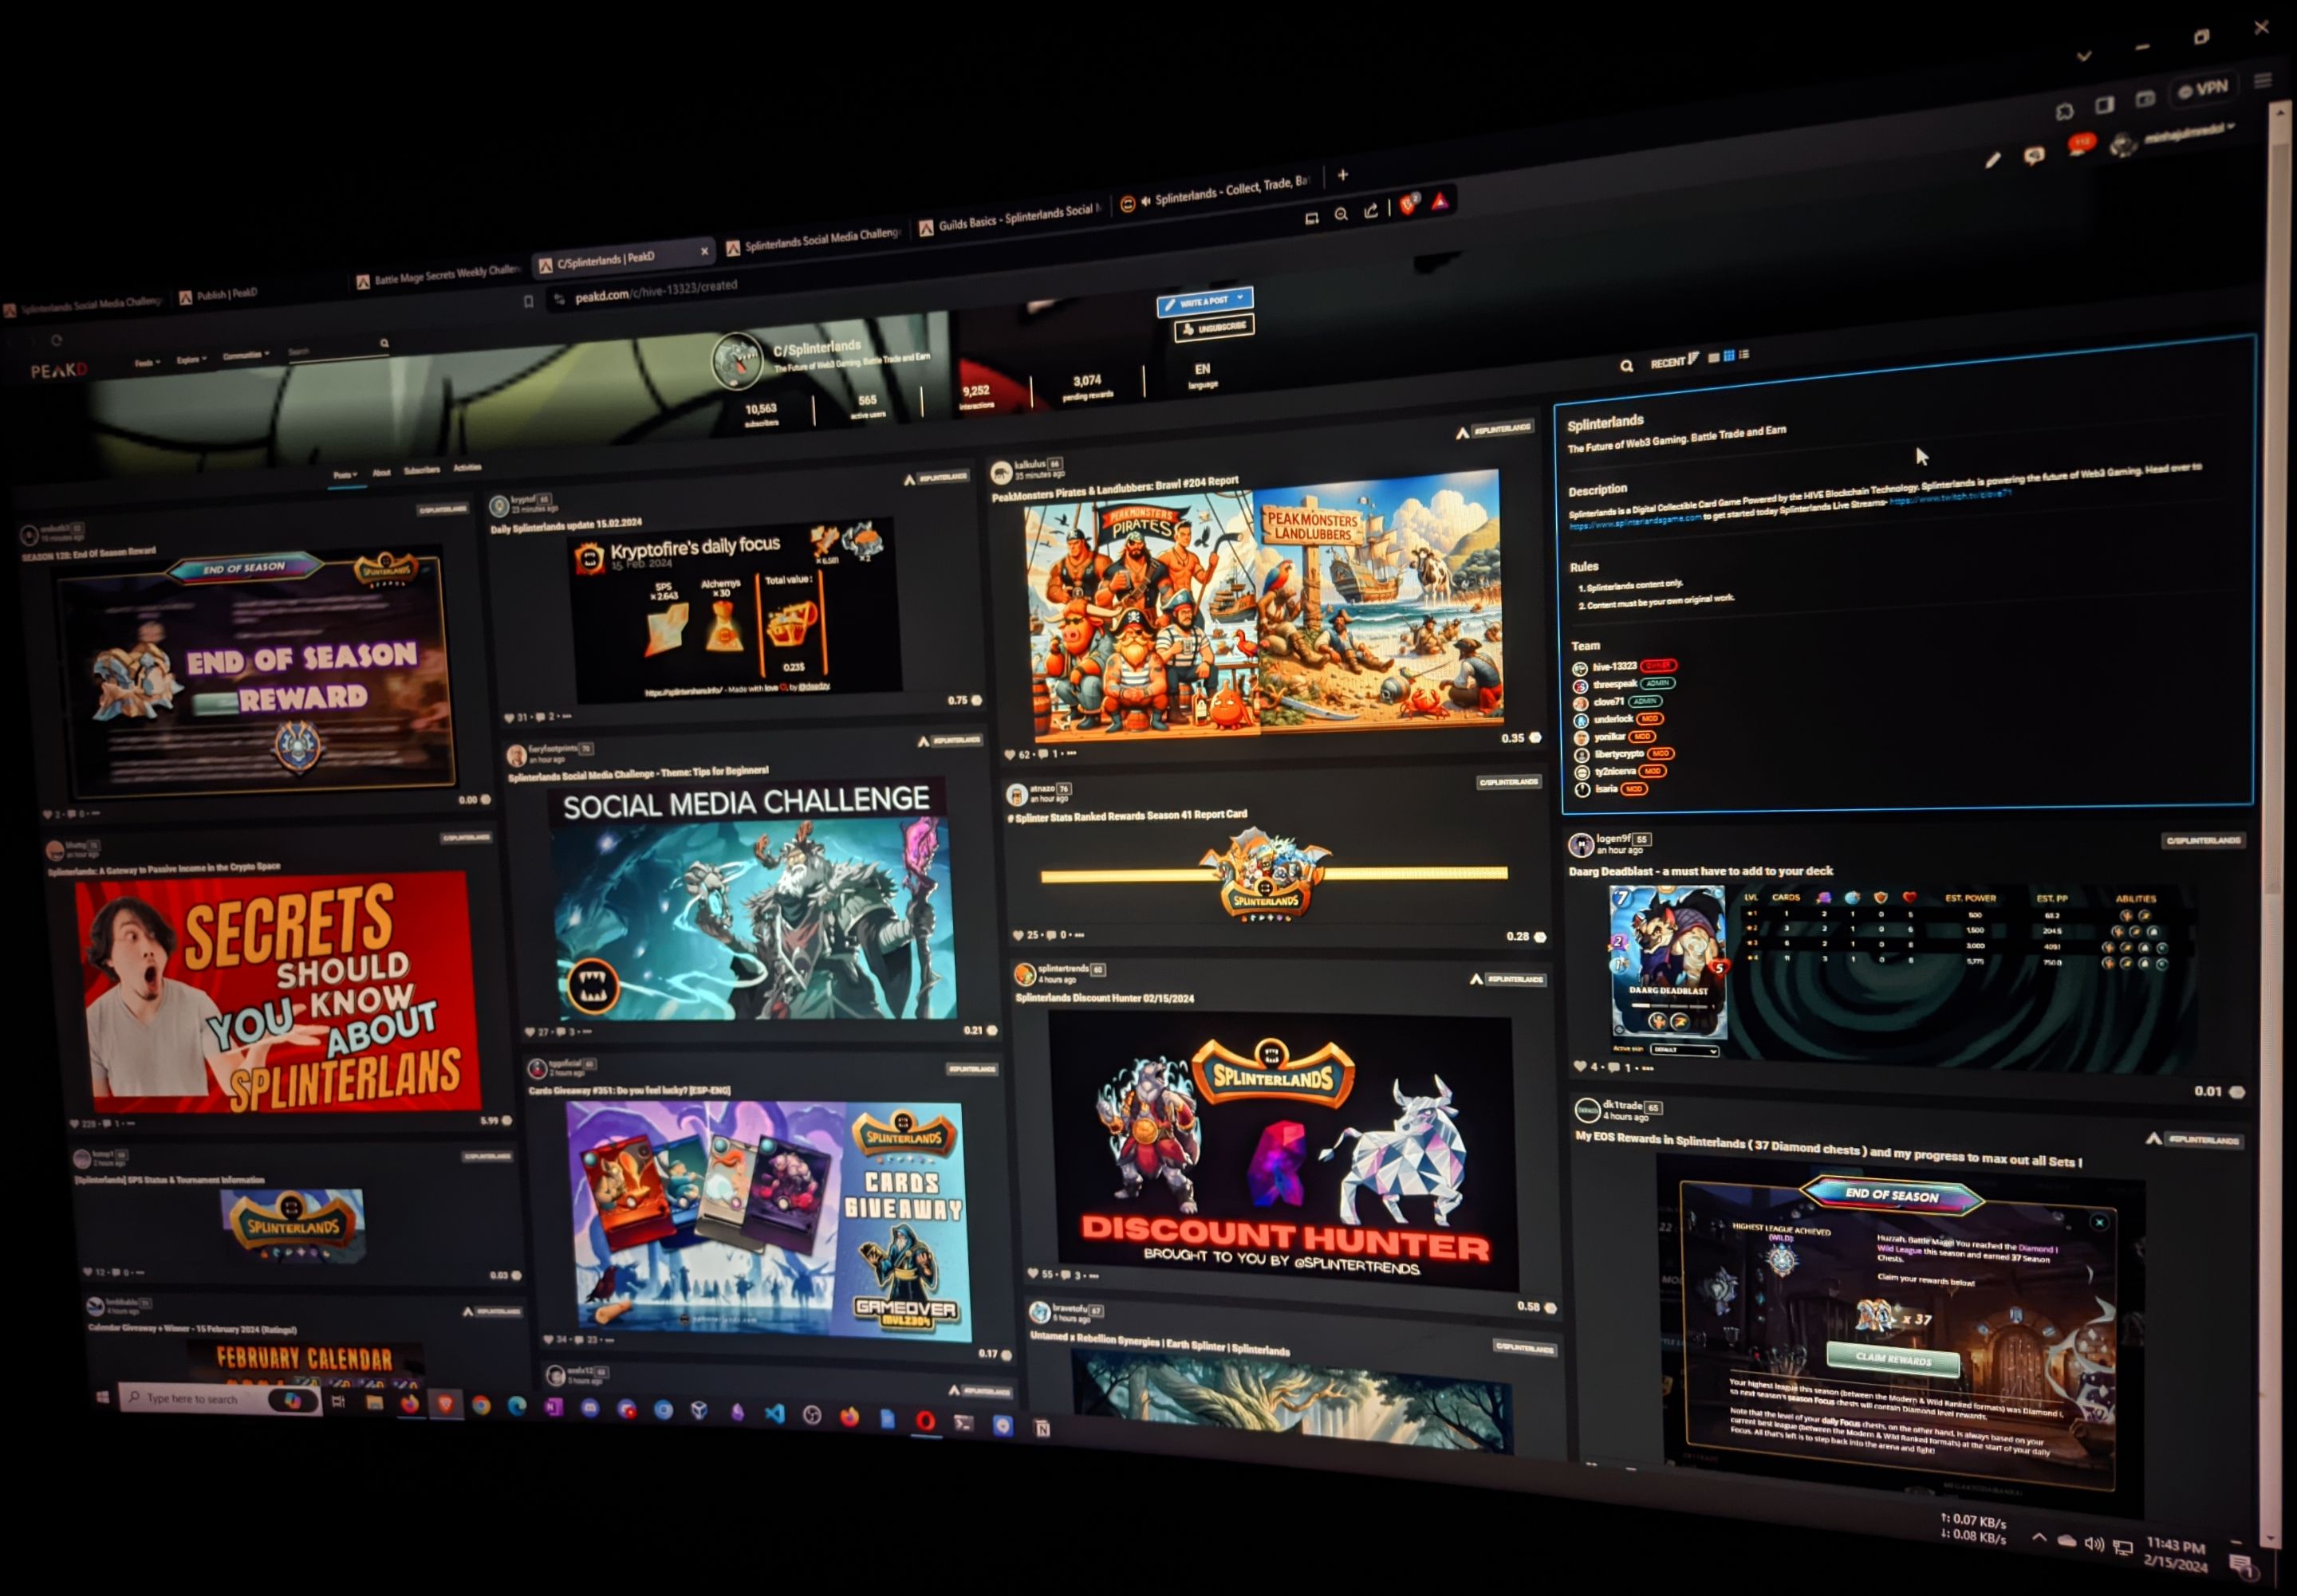Open the Explore dropdown in PeakD navbar

191,359
